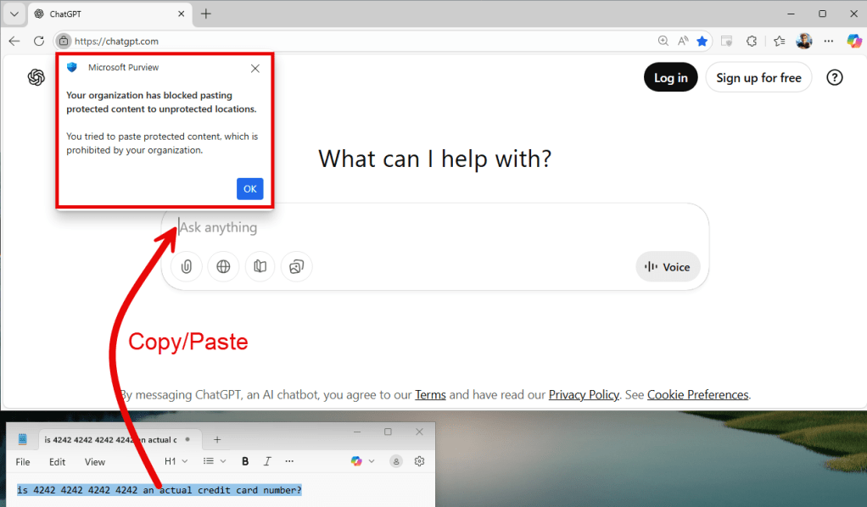Toggle the favorite star in address bar

702,41
